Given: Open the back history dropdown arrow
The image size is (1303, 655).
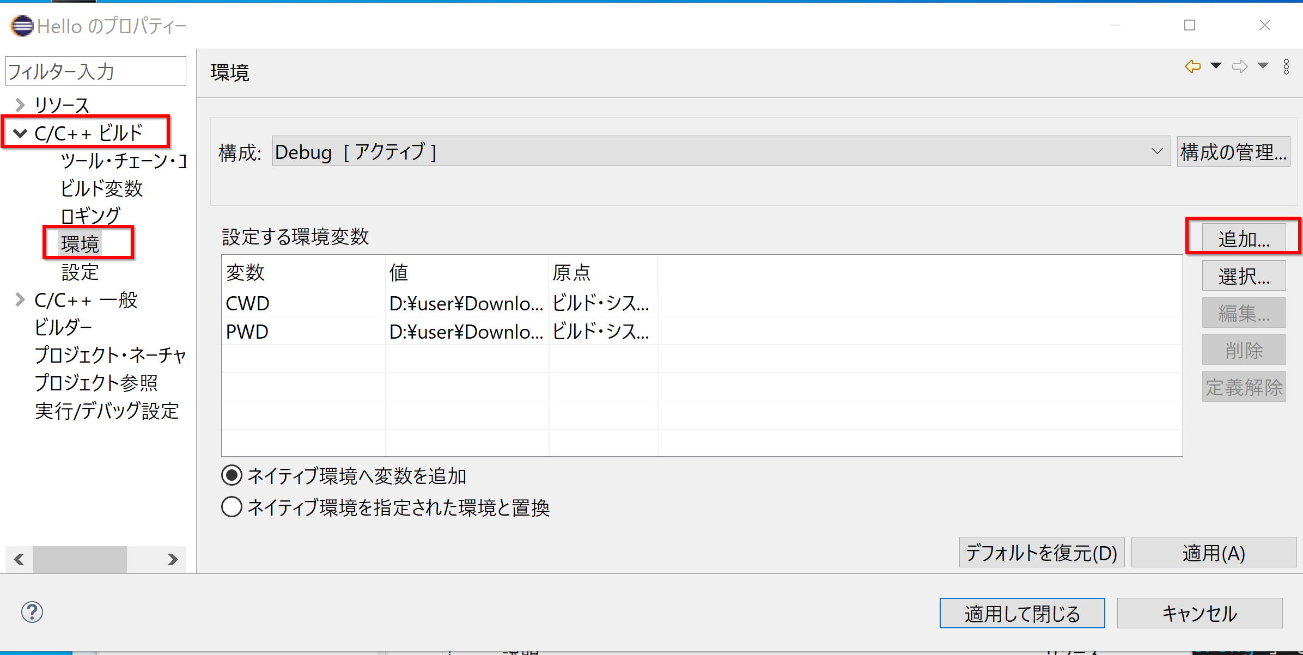Looking at the screenshot, I should pos(1216,66).
